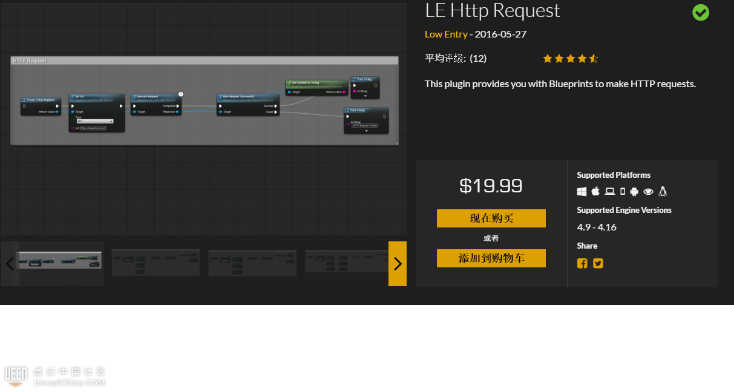734x392 pixels.
Task: Add to cart via 添加到购物车 button
Action: coord(491,258)
